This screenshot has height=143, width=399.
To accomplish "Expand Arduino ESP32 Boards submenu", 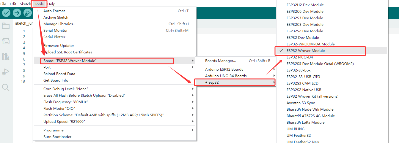I will pos(235,69).
